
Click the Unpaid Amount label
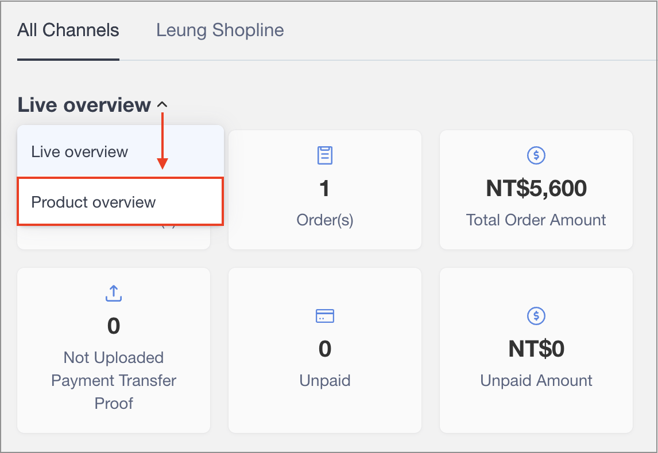click(x=536, y=381)
